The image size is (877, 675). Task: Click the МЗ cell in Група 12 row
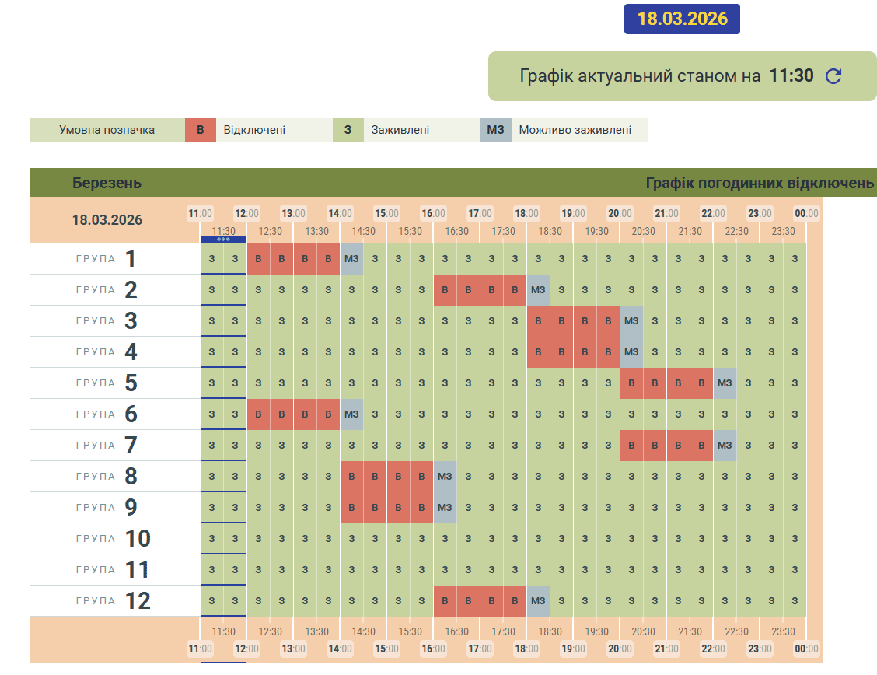pos(538,601)
